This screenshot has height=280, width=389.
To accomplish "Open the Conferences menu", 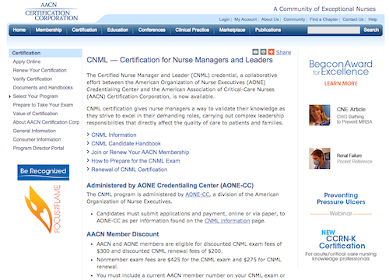I will click(152, 30).
